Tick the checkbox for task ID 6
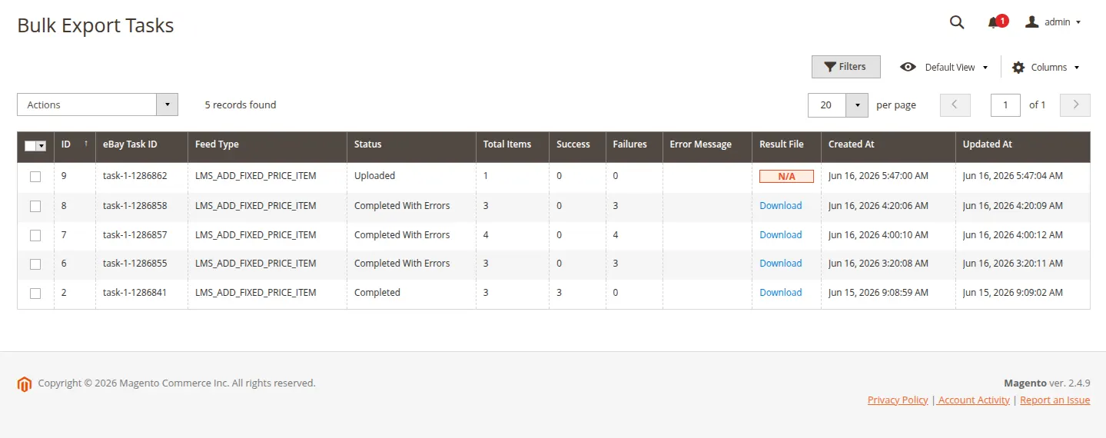Viewport: 1106px width, 438px height. click(35, 264)
